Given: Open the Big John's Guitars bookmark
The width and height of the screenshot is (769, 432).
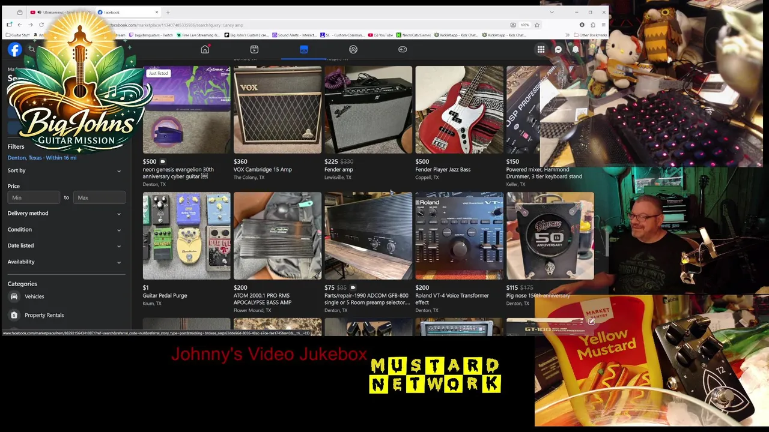Looking at the screenshot, I should (246, 35).
